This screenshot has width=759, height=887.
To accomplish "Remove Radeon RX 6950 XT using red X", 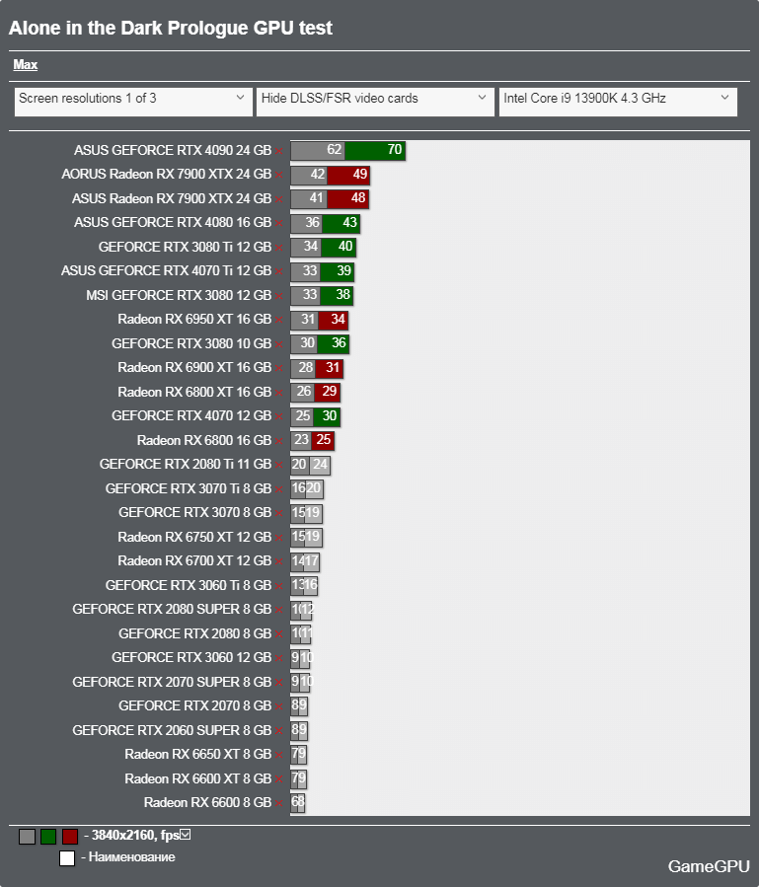I will tap(279, 321).
